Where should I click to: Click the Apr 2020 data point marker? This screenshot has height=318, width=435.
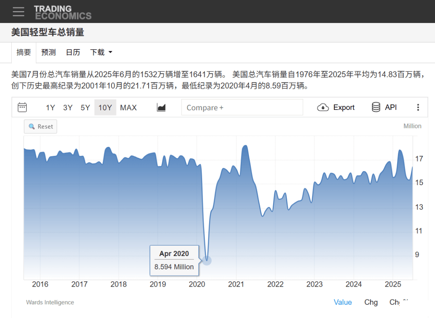(x=207, y=260)
